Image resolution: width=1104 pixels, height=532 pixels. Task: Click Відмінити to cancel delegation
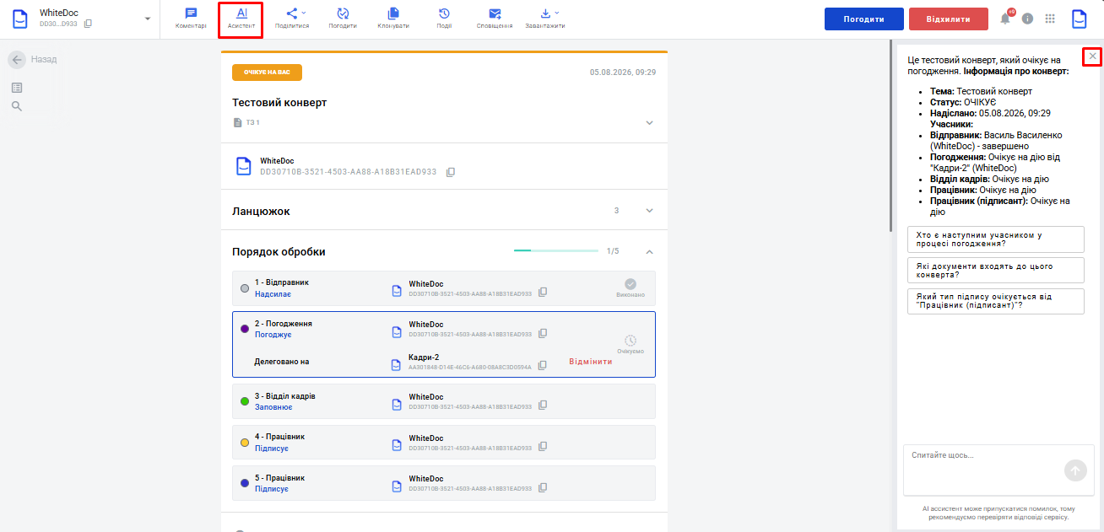click(591, 362)
